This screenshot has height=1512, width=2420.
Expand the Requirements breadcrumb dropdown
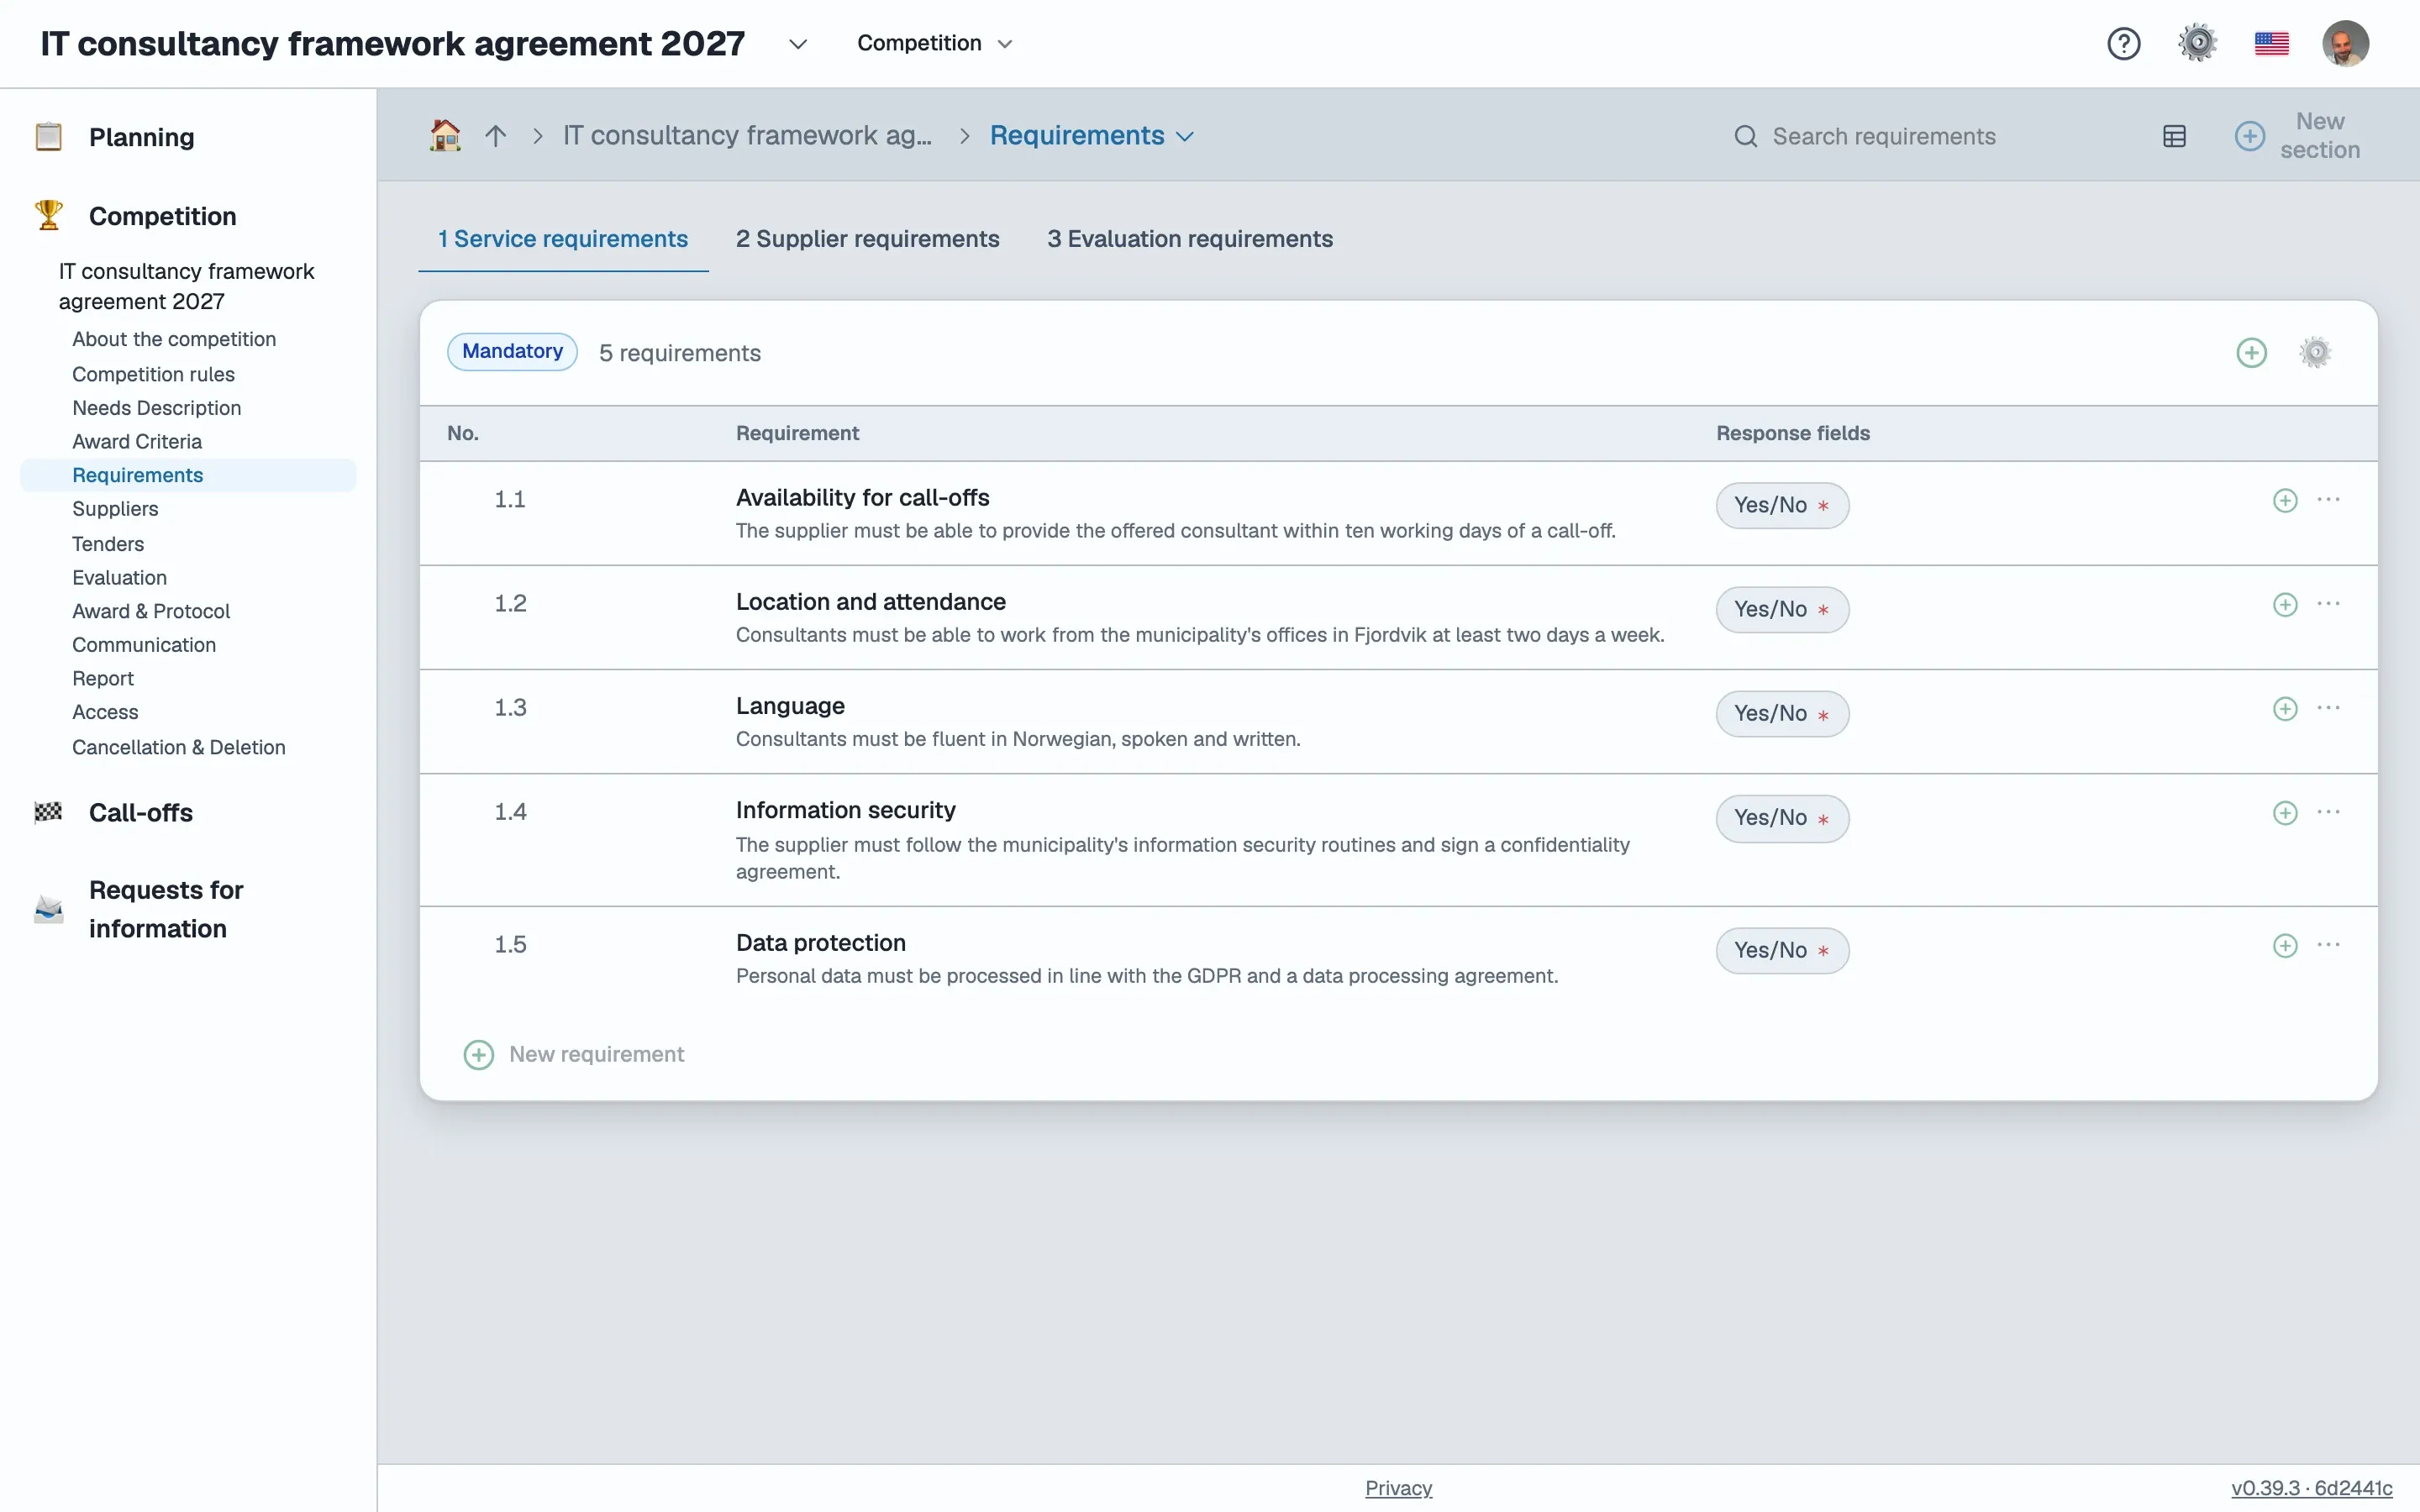coord(1185,136)
